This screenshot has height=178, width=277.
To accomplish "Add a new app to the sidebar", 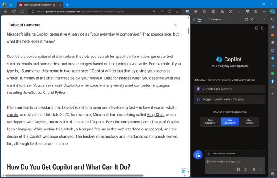I will click(x=273, y=93).
